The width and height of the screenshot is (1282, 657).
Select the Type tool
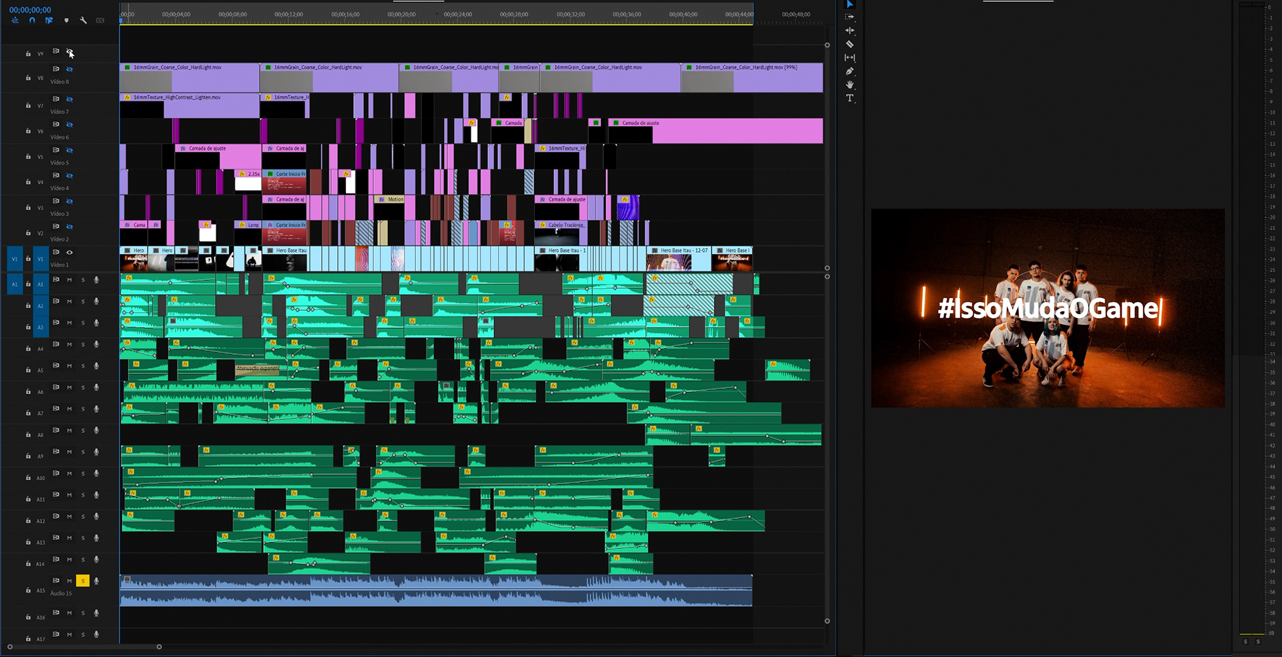[850, 98]
